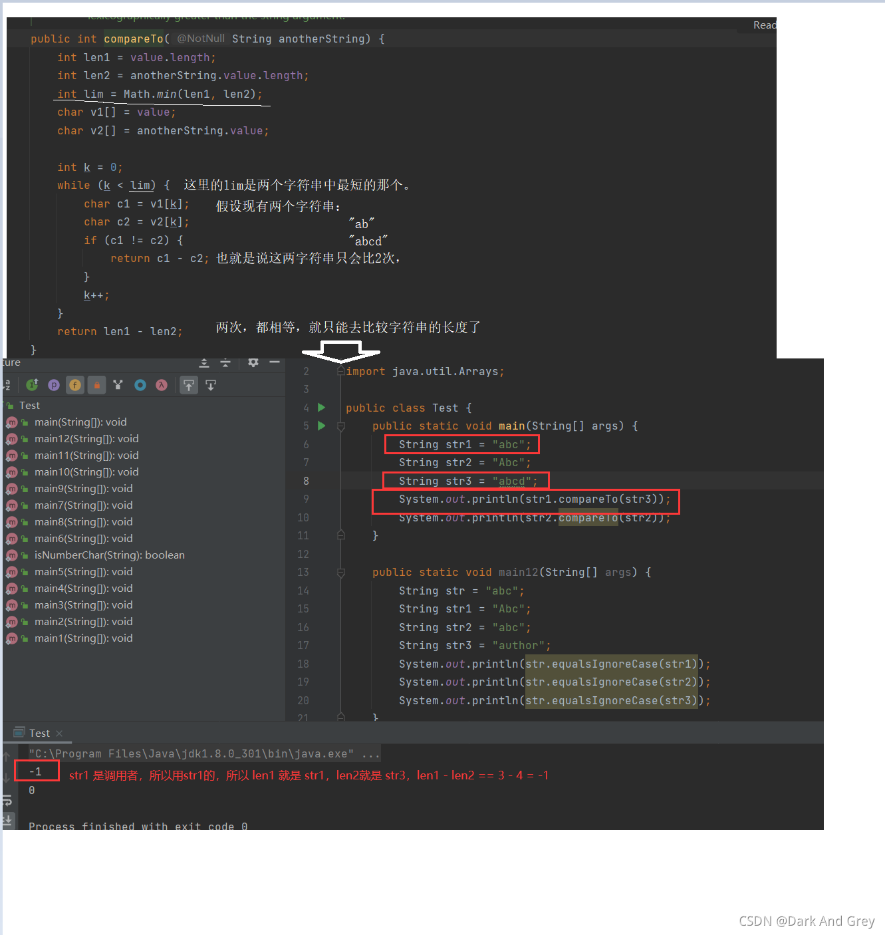Viewport: 885px width, 935px height.
Task: Collapse the main12 method fold at line 13
Action: [340, 573]
